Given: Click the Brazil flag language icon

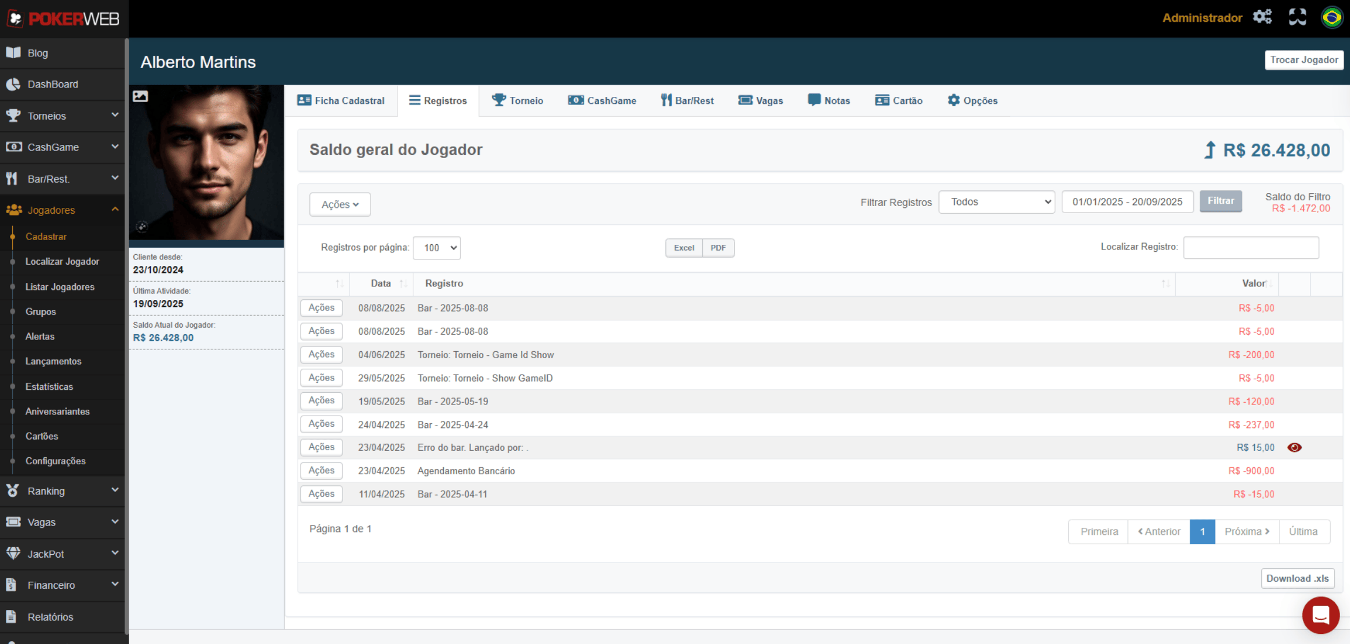Looking at the screenshot, I should click(1331, 17).
